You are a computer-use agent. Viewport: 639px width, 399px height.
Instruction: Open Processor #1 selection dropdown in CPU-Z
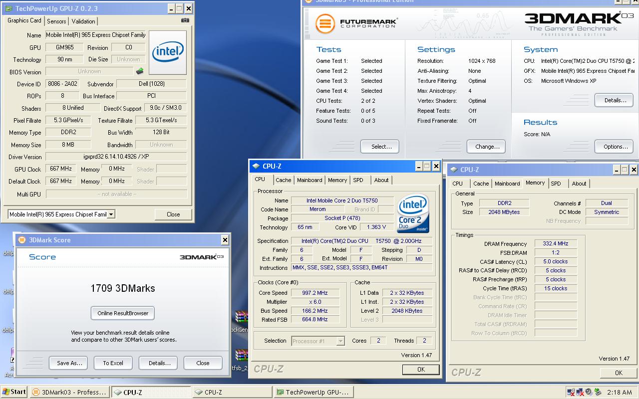[340, 341]
